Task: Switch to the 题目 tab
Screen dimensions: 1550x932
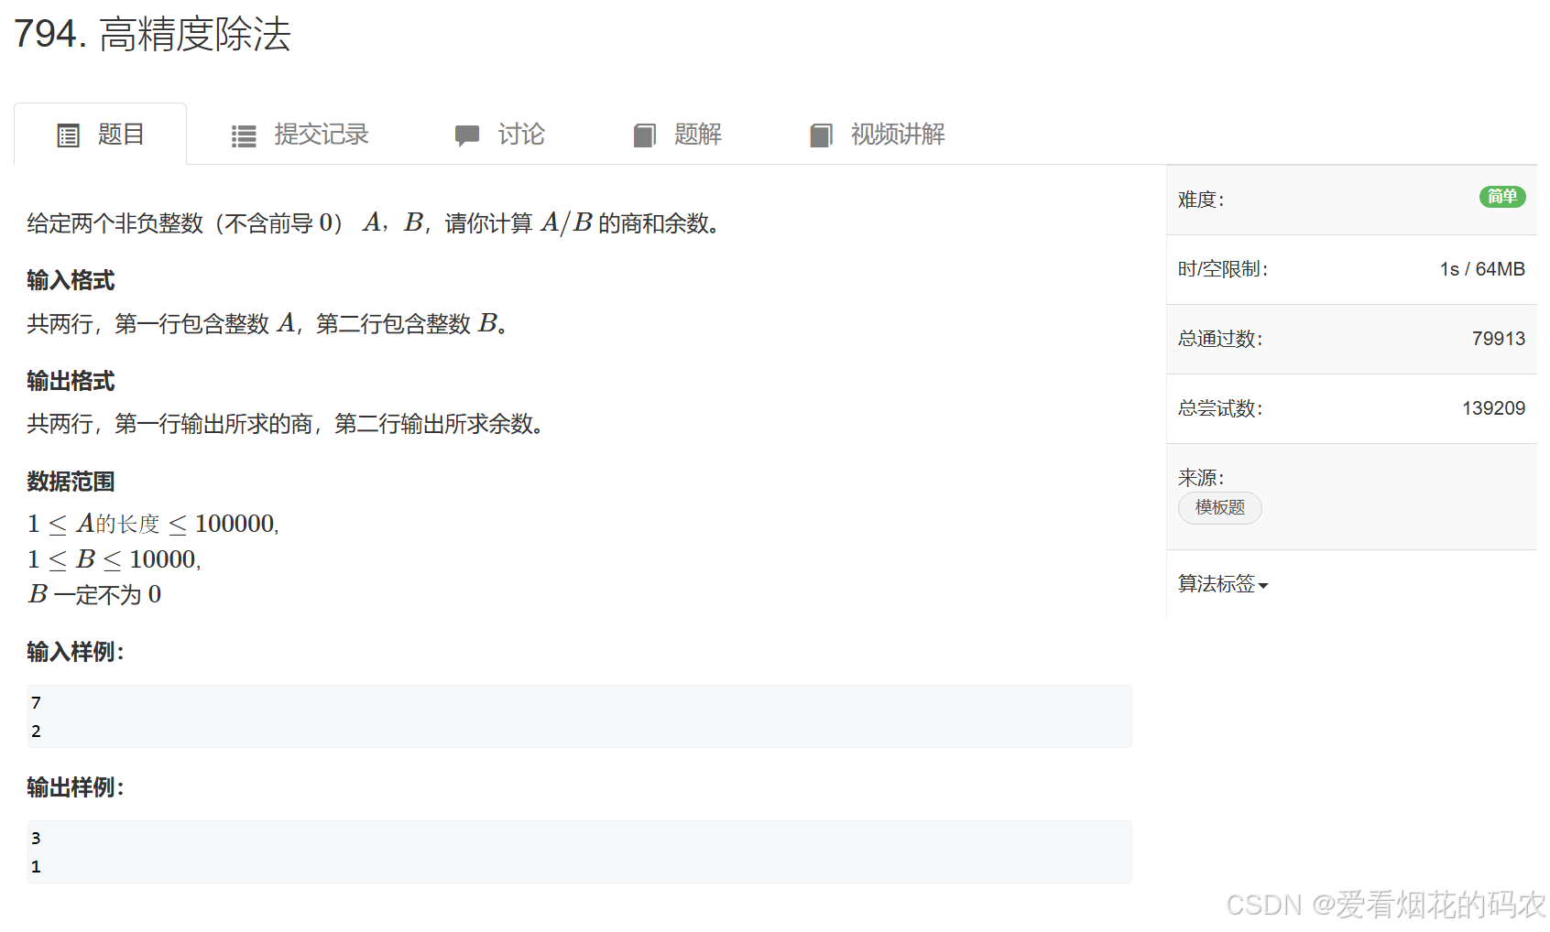Action: click(x=100, y=135)
